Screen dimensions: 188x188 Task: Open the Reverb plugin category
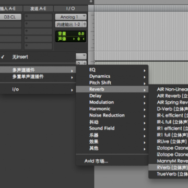[x=112, y=89]
